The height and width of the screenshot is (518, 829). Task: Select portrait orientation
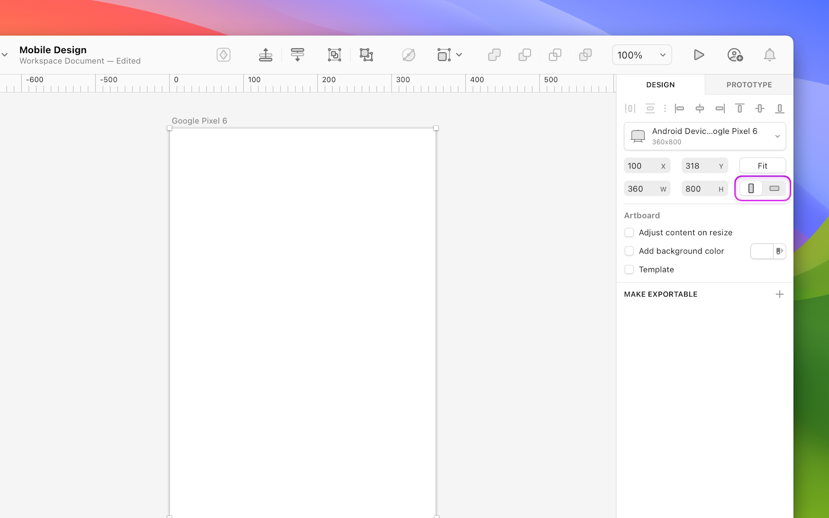coord(751,189)
